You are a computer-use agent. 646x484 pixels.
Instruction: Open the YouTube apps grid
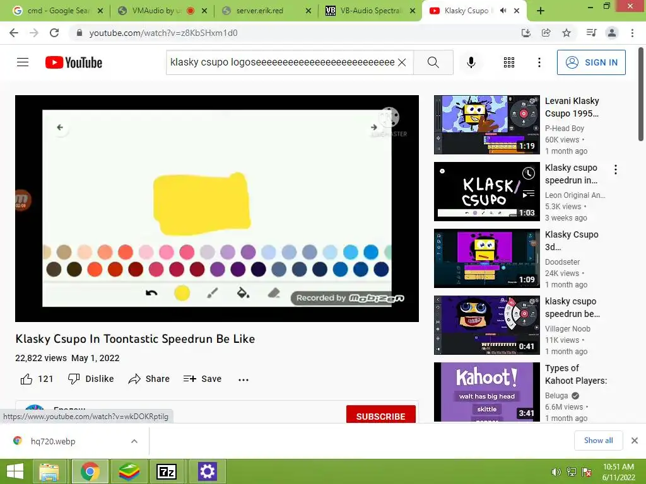click(x=509, y=62)
